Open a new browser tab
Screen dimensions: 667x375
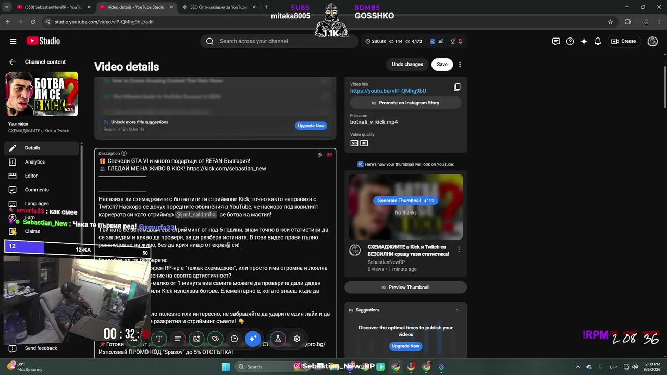coord(267,7)
